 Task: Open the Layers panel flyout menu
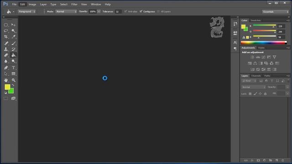[x=288, y=76]
